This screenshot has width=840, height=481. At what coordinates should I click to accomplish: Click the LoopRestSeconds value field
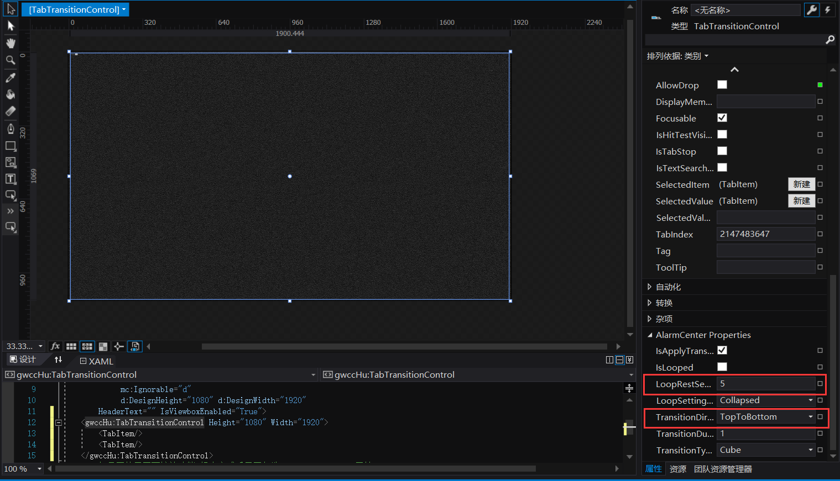tap(765, 384)
